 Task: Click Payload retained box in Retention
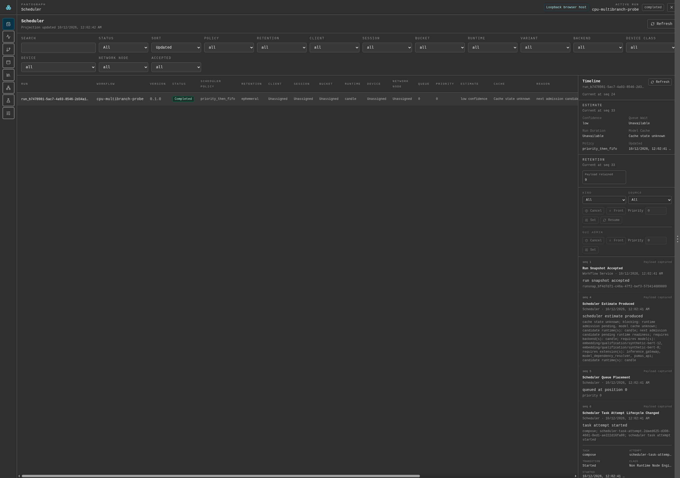(x=604, y=177)
